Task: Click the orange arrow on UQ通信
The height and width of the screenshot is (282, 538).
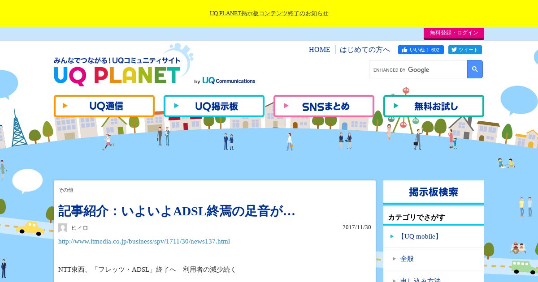Action: point(65,106)
